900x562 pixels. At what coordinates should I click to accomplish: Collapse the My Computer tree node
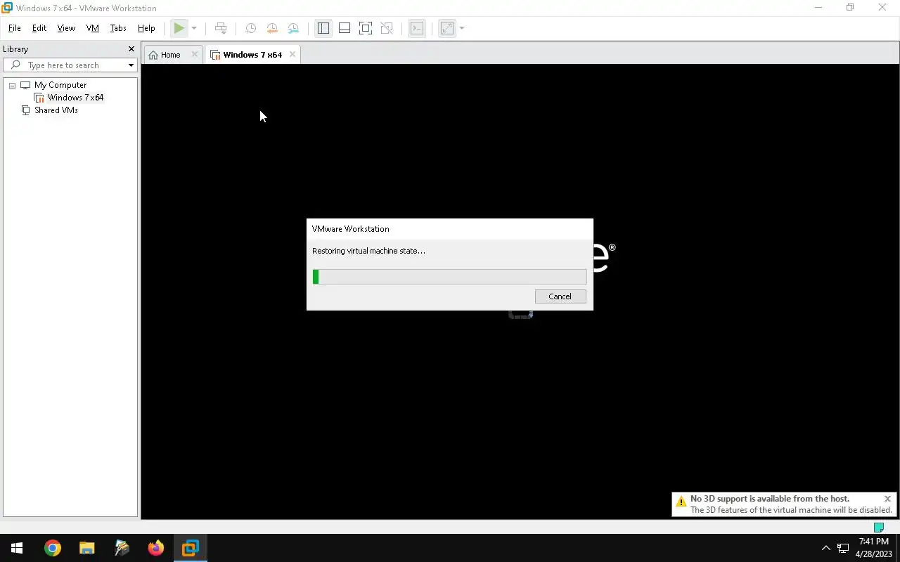(12, 85)
